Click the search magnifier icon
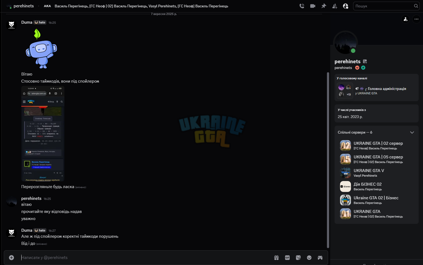 416,6
